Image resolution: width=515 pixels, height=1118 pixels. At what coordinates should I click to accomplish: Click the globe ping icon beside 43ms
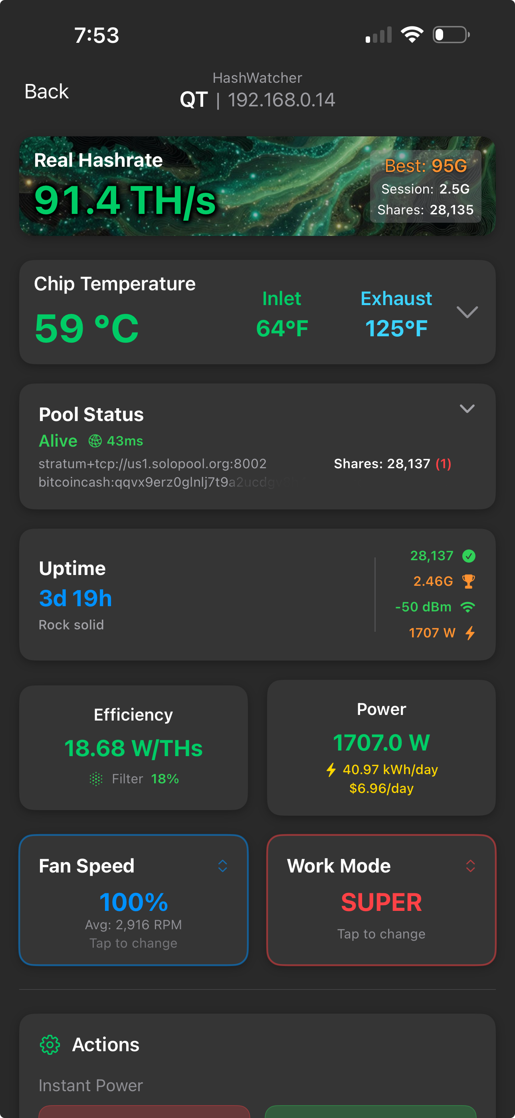[x=95, y=441]
